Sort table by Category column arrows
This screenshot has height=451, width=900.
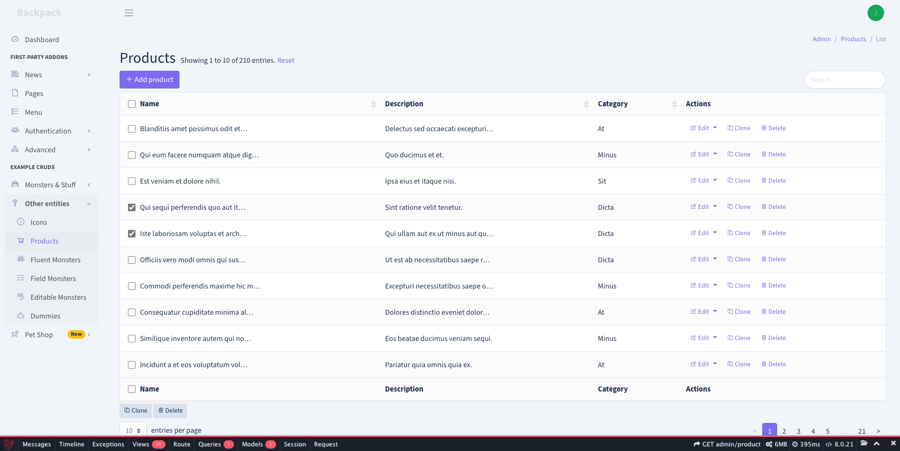[675, 104]
